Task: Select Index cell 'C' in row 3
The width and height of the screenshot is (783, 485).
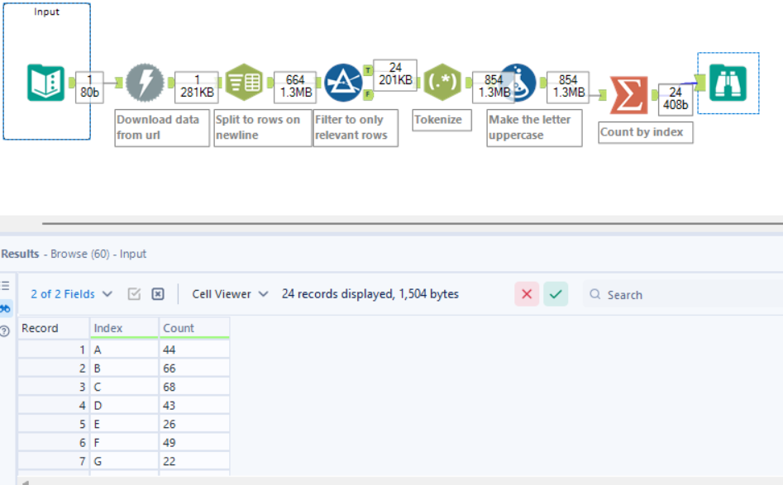Action: (124, 387)
